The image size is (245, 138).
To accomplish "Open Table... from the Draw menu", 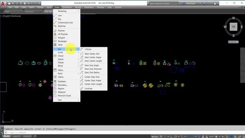I will [x=67, y=70].
